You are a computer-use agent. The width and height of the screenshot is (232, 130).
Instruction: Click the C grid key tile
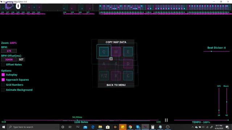coord(128,76)
